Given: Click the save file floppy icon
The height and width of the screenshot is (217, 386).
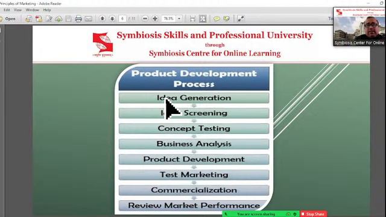Looking at the screenshot, I should (x=68, y=19).
